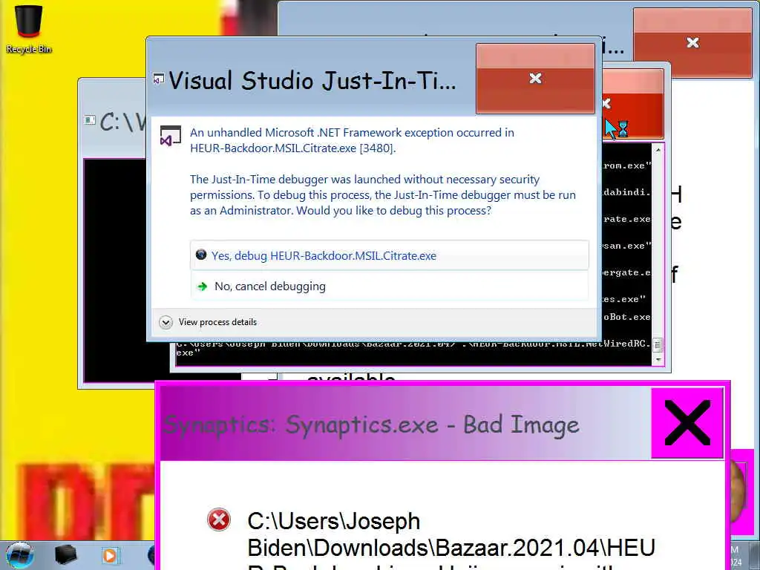The image size is (760, 570).
Task: Close the Synaptics.exe Bad Image dialog
Action: 687,422
